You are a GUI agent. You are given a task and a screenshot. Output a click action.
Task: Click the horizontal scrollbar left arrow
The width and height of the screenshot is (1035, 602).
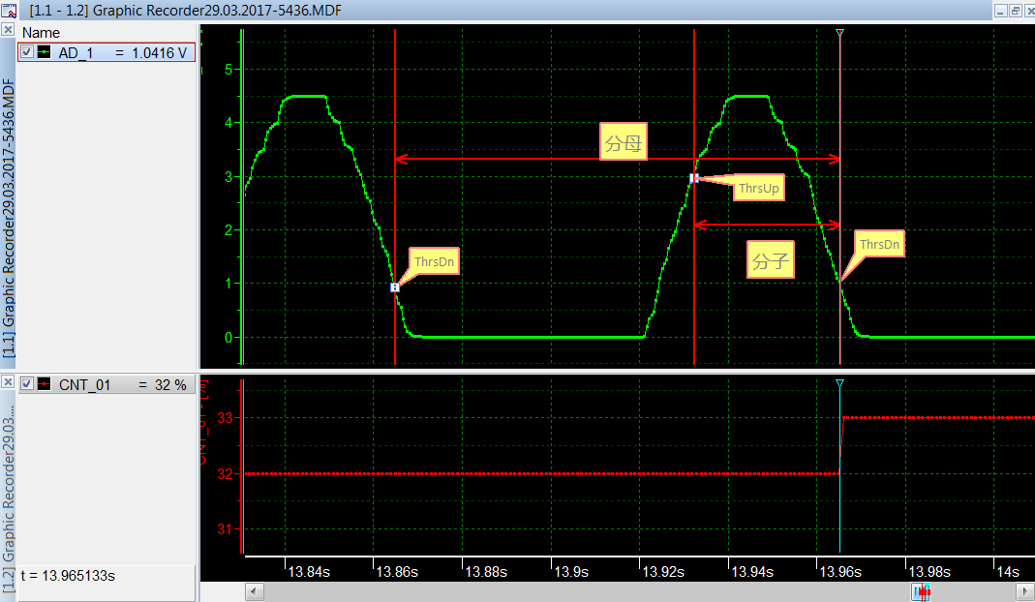(x=255, y=592)
